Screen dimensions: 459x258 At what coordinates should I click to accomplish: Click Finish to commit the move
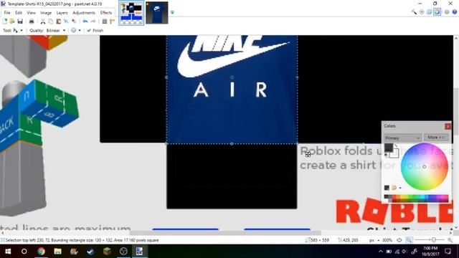(x=95, y=30)
